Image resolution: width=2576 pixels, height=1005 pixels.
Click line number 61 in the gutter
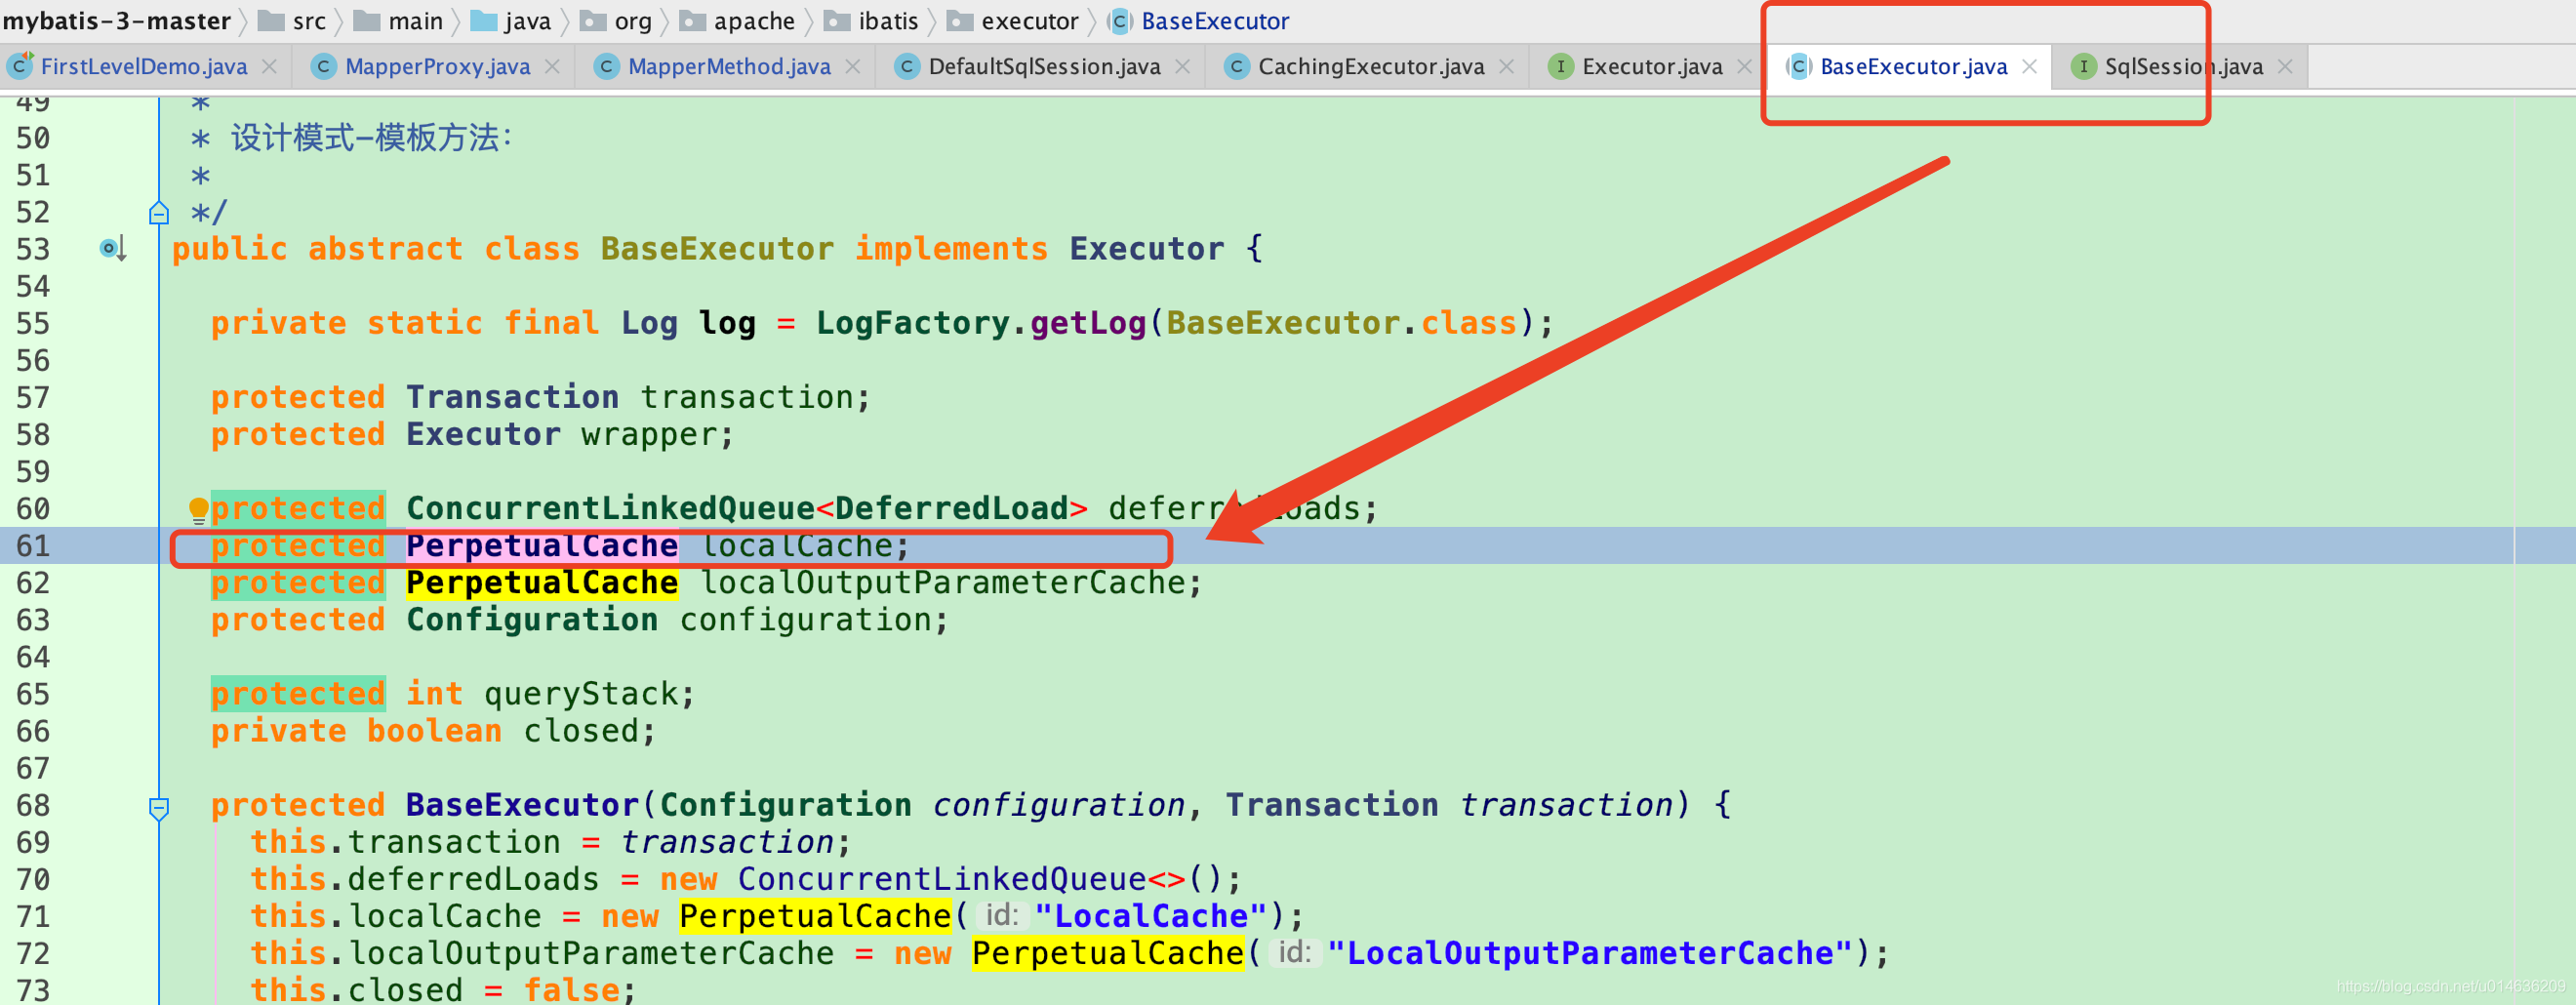32,546
